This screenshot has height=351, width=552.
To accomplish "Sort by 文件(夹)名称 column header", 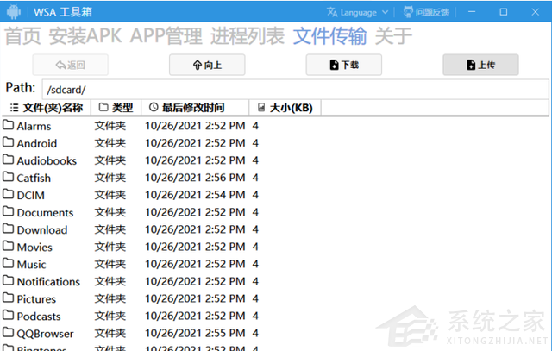I will [47, 108].
